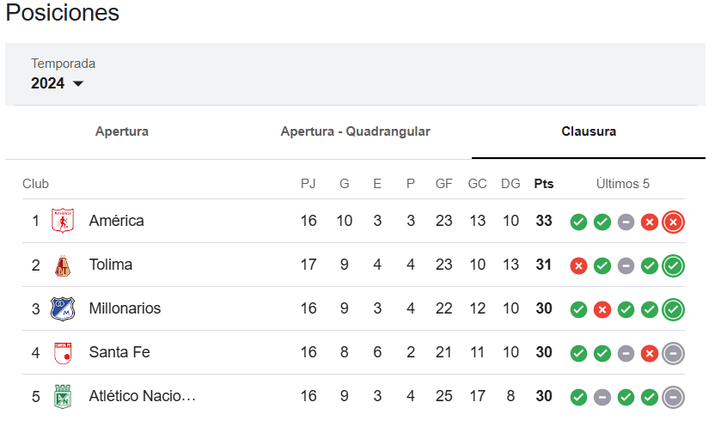Click the Millonarios club crest

(63, 308)
